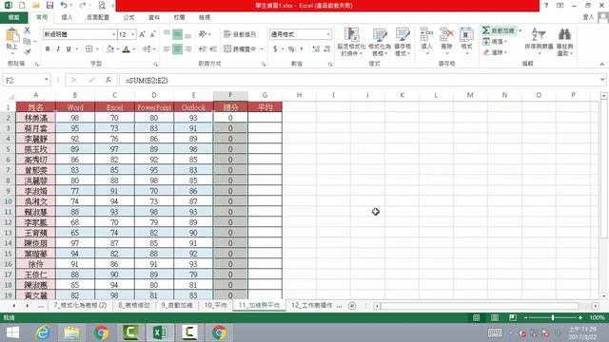
Task: Open the File (檔案) tab
Action: click(x=13, y=17)
